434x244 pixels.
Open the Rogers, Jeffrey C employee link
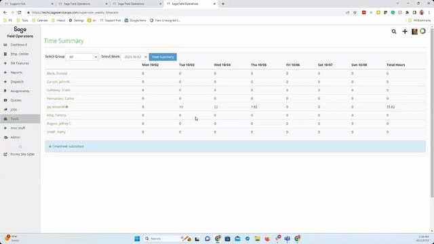tap(59, 123)
